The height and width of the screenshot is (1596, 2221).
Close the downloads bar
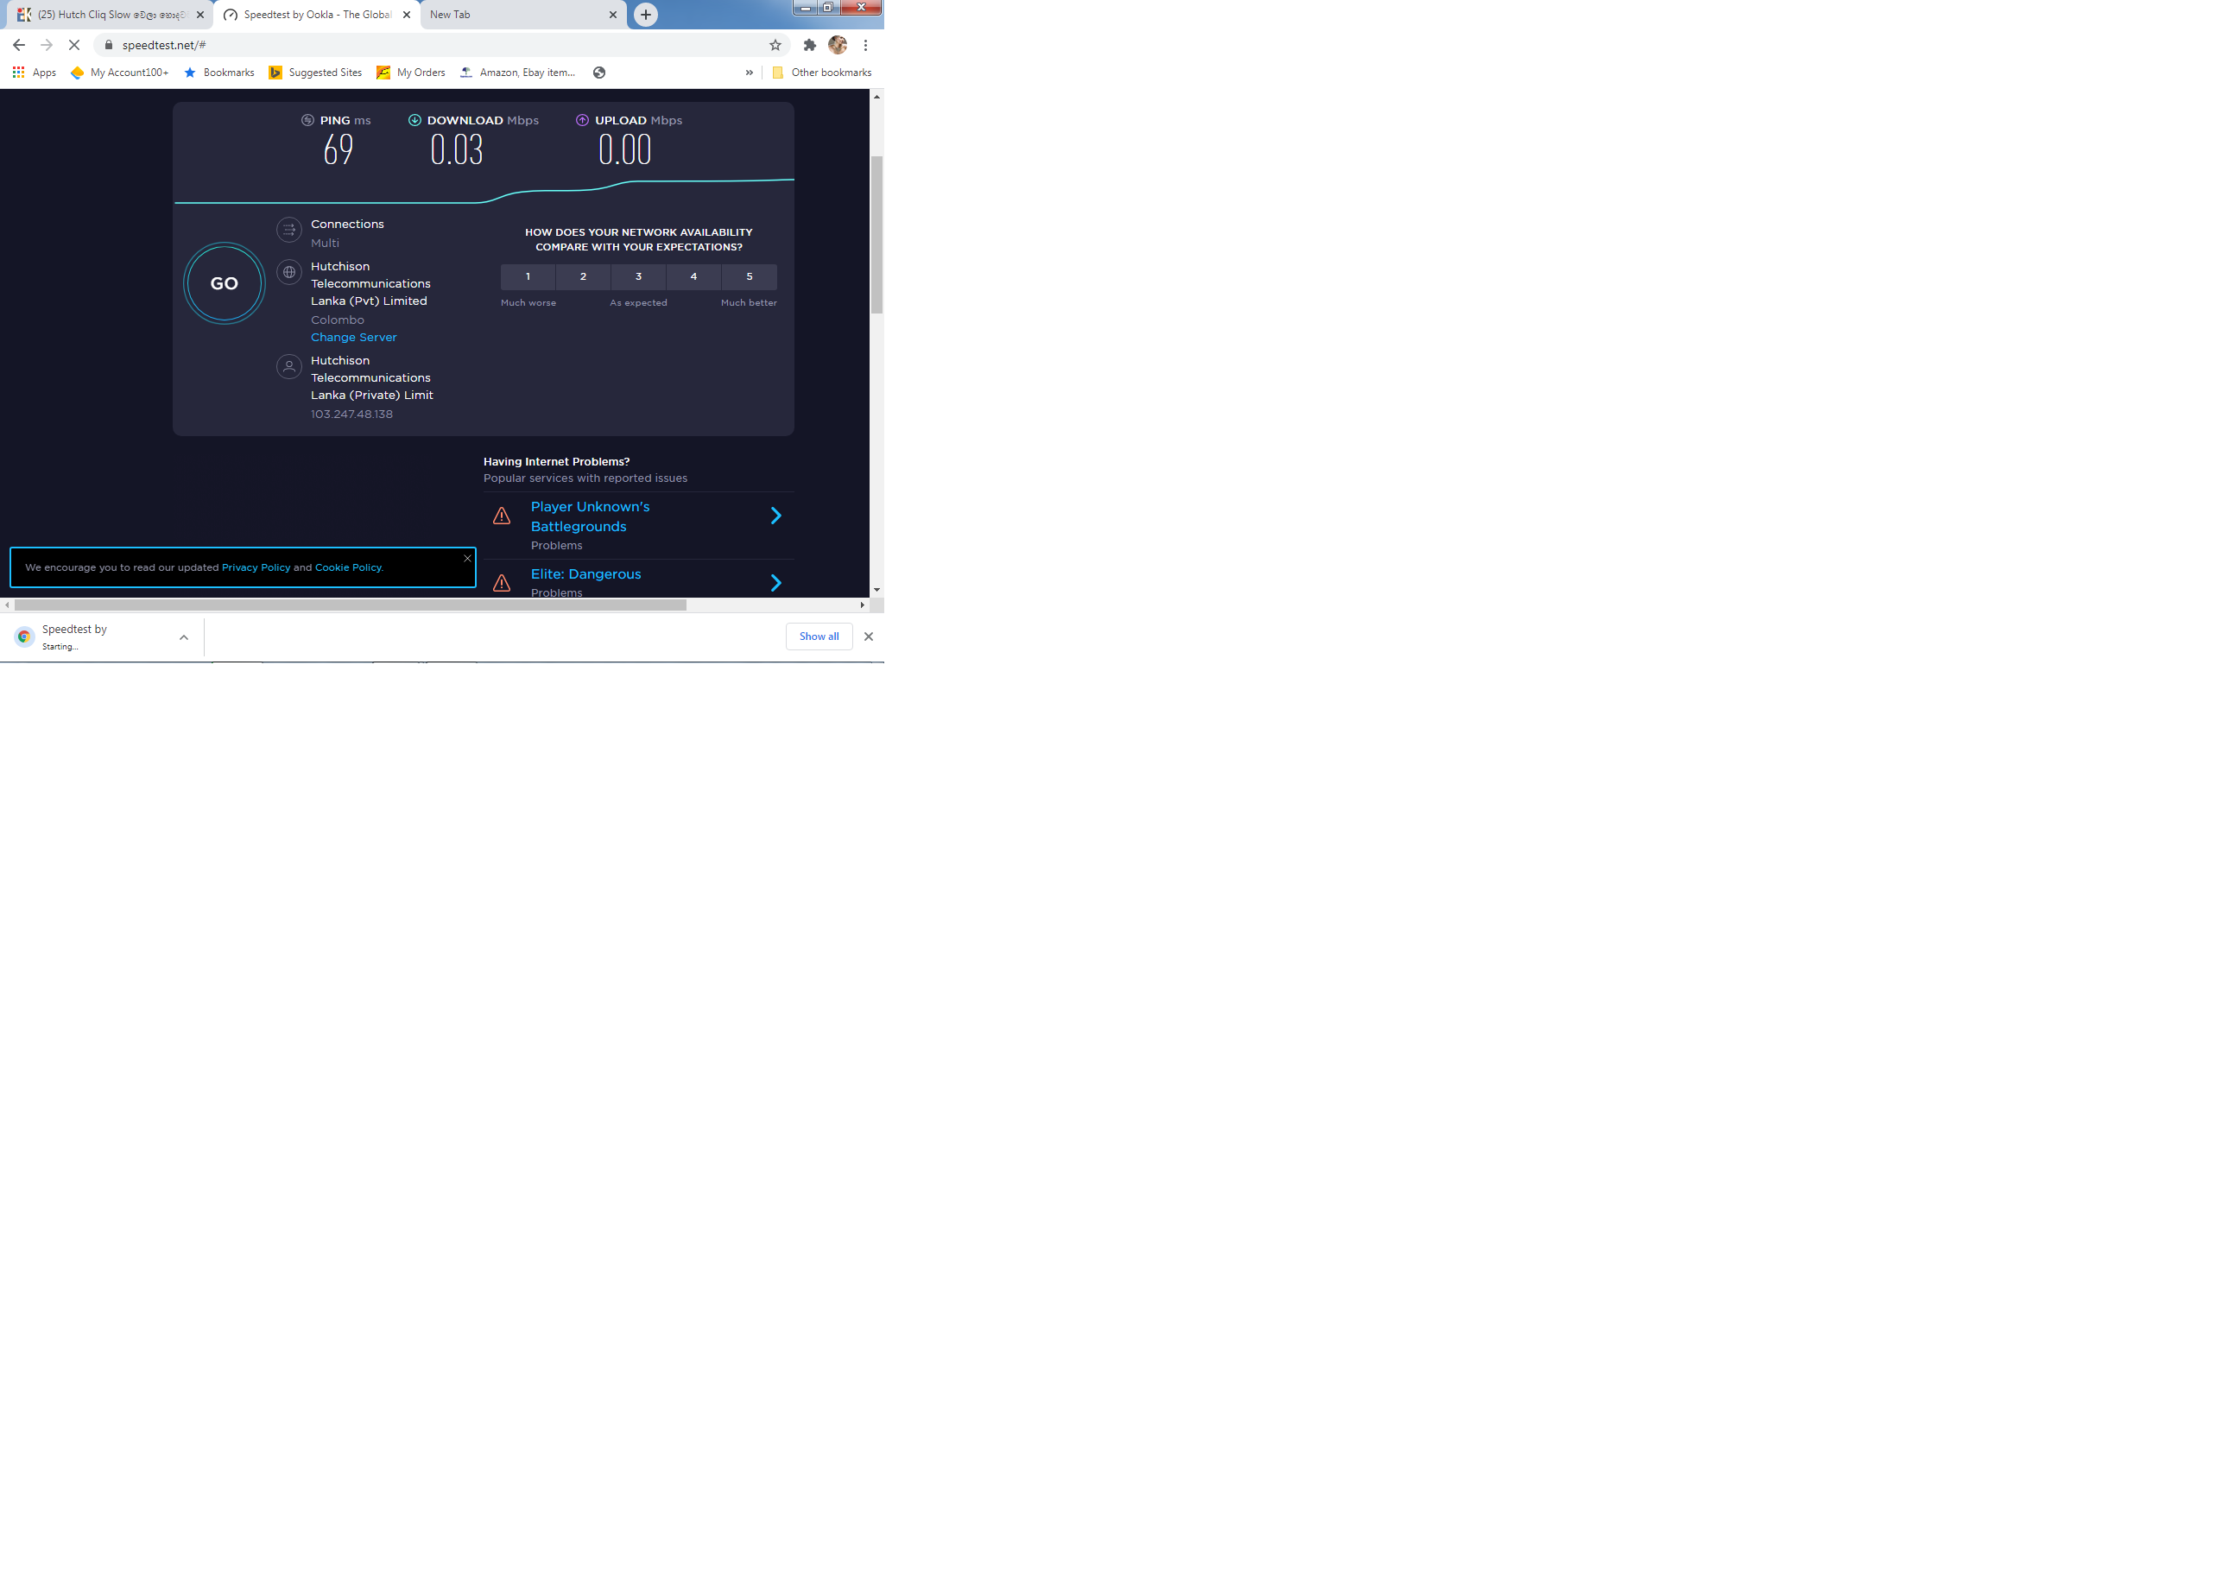click(869, 636)
